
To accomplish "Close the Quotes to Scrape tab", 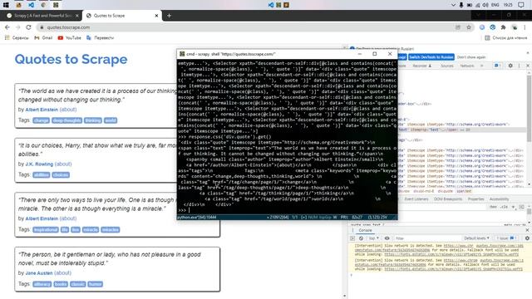I will [156, 16].
